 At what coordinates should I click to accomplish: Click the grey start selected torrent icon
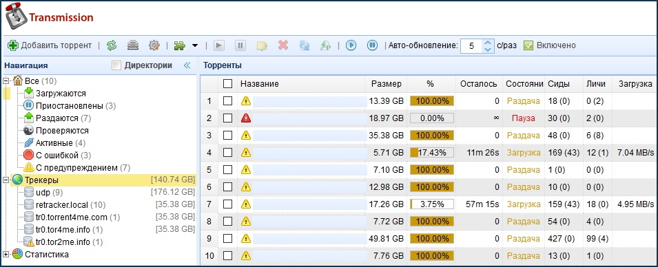[x=218, y=45]
